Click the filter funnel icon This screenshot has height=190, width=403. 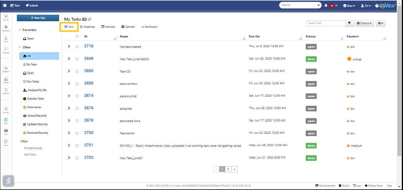(349, 23)
